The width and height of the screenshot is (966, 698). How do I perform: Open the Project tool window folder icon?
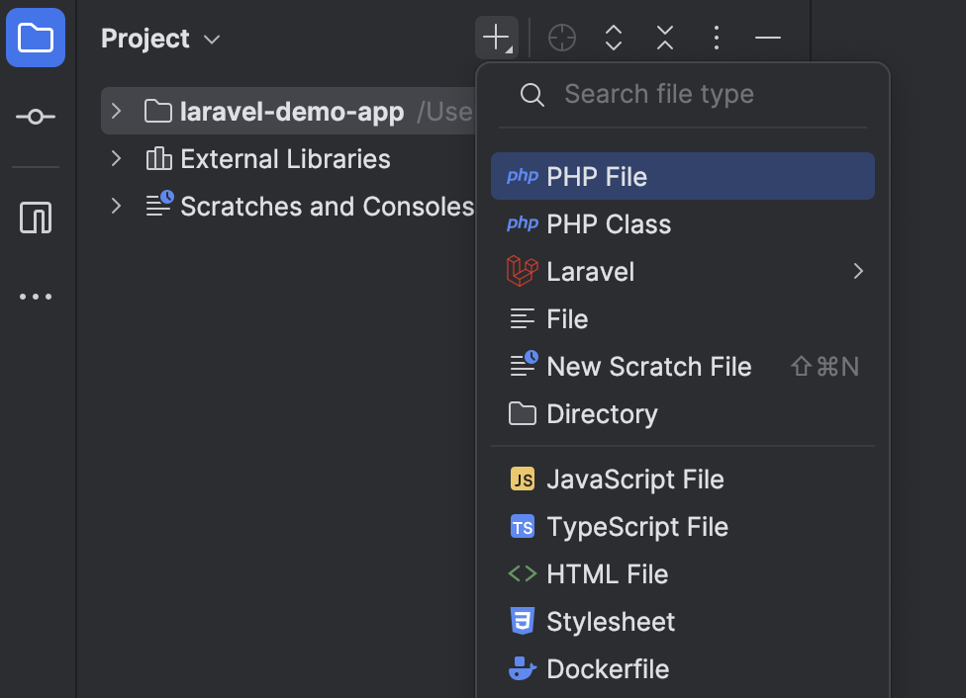click(x=36, y=38)
